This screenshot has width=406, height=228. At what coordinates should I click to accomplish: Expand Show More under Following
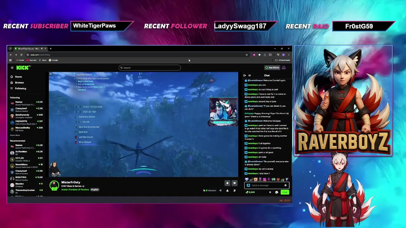pyautogui.click(x=15, y=135)
